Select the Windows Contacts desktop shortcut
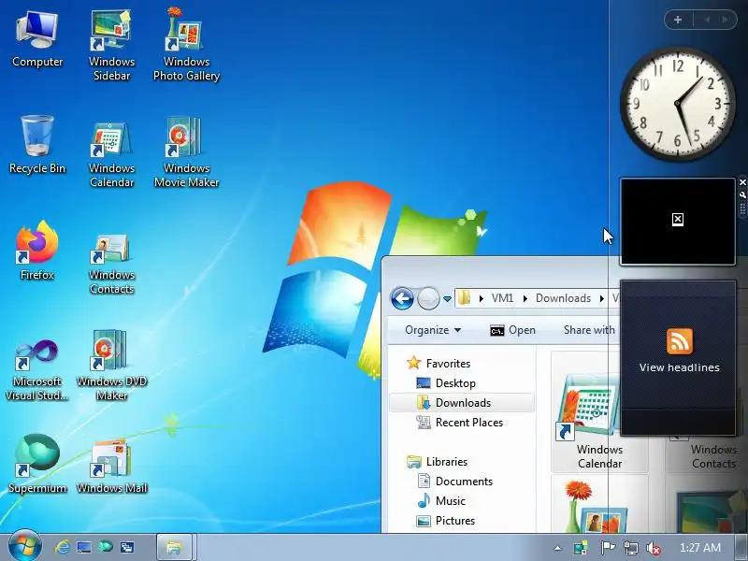This screenshot has width=748, height=561. (x=111, y=264)
